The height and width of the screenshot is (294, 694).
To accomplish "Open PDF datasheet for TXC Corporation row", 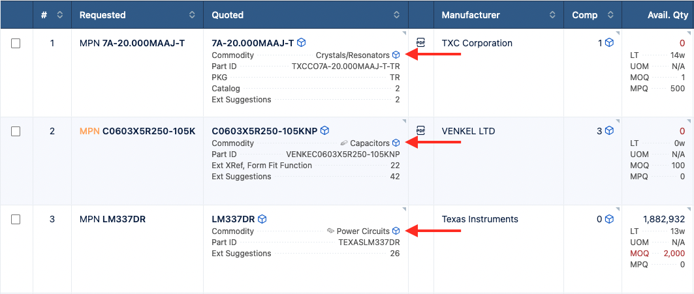I will (420, 43).
